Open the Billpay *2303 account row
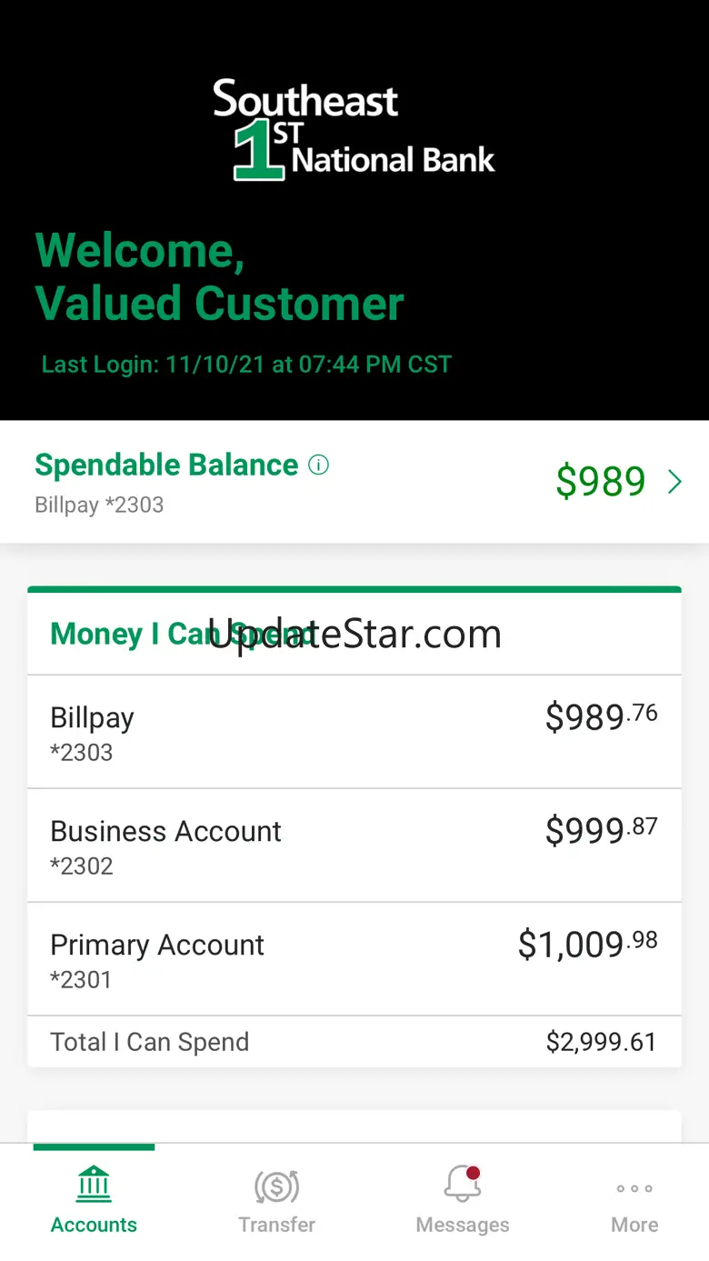 click(x=354, y=732)
